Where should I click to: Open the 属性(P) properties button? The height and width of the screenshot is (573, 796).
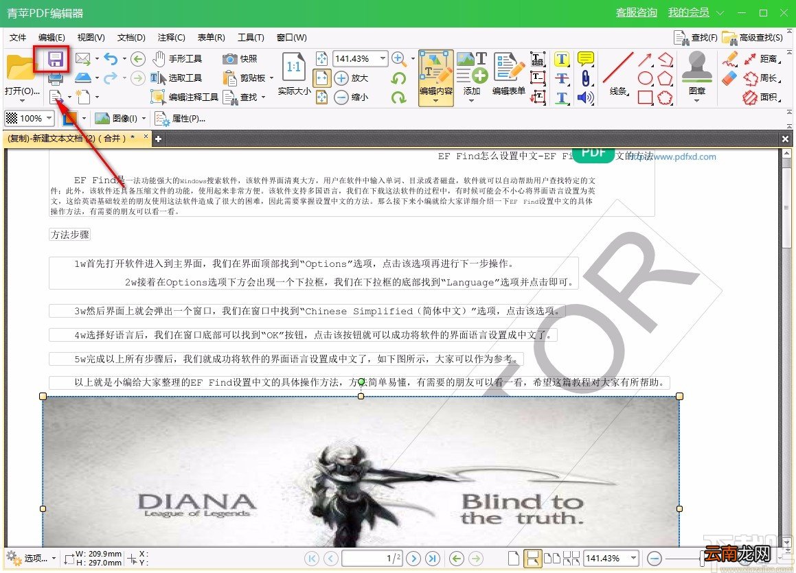coord(180,119)
